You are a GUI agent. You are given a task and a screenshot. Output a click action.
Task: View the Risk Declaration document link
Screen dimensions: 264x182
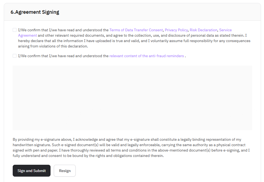(203, 30)
